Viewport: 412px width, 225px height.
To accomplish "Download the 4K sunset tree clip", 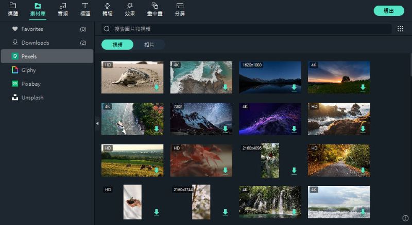I will coord(363,88).
